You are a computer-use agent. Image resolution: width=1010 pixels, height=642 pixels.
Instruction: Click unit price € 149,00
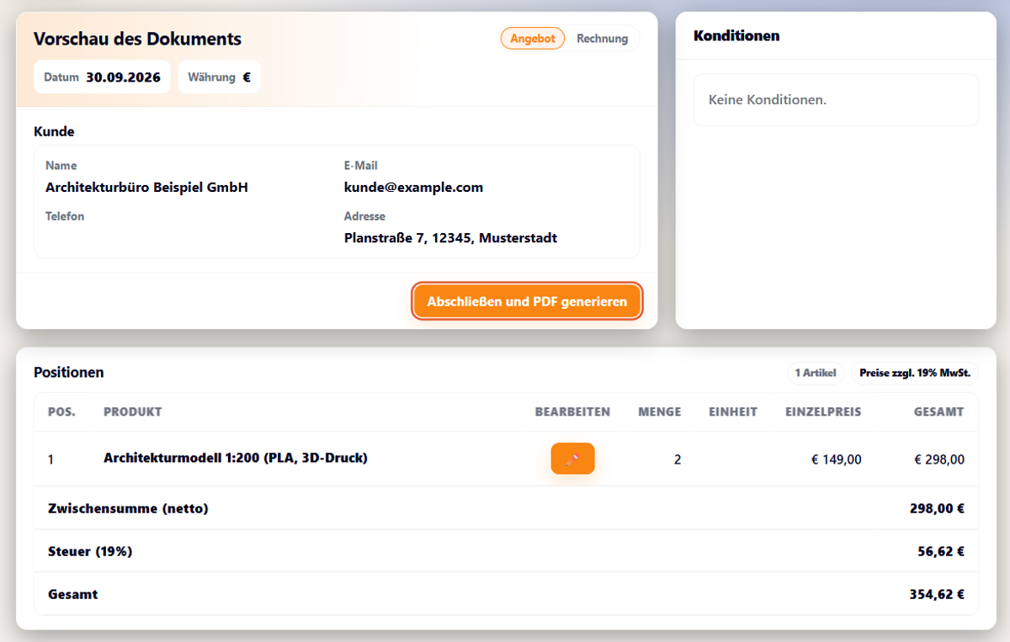tap(837, 459)
